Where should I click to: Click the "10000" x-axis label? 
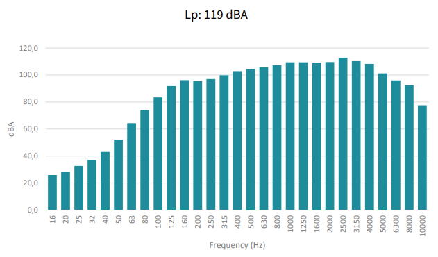coord(422,226)
